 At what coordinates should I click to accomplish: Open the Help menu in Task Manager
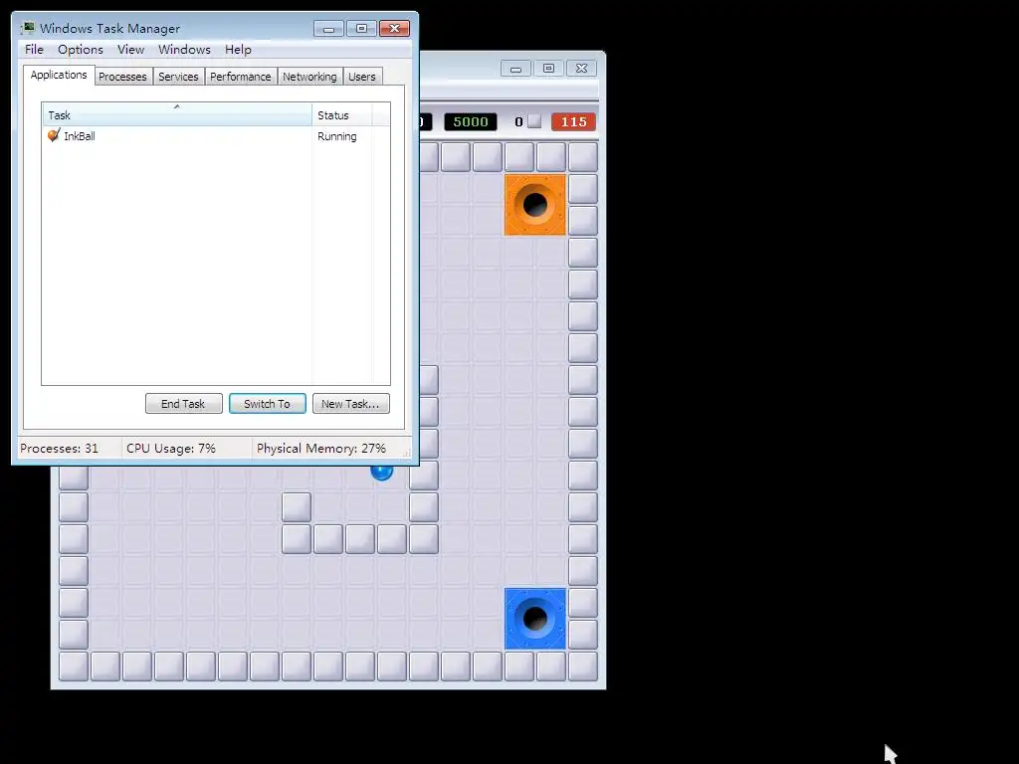pyautogui.click(x=238, y=50)
